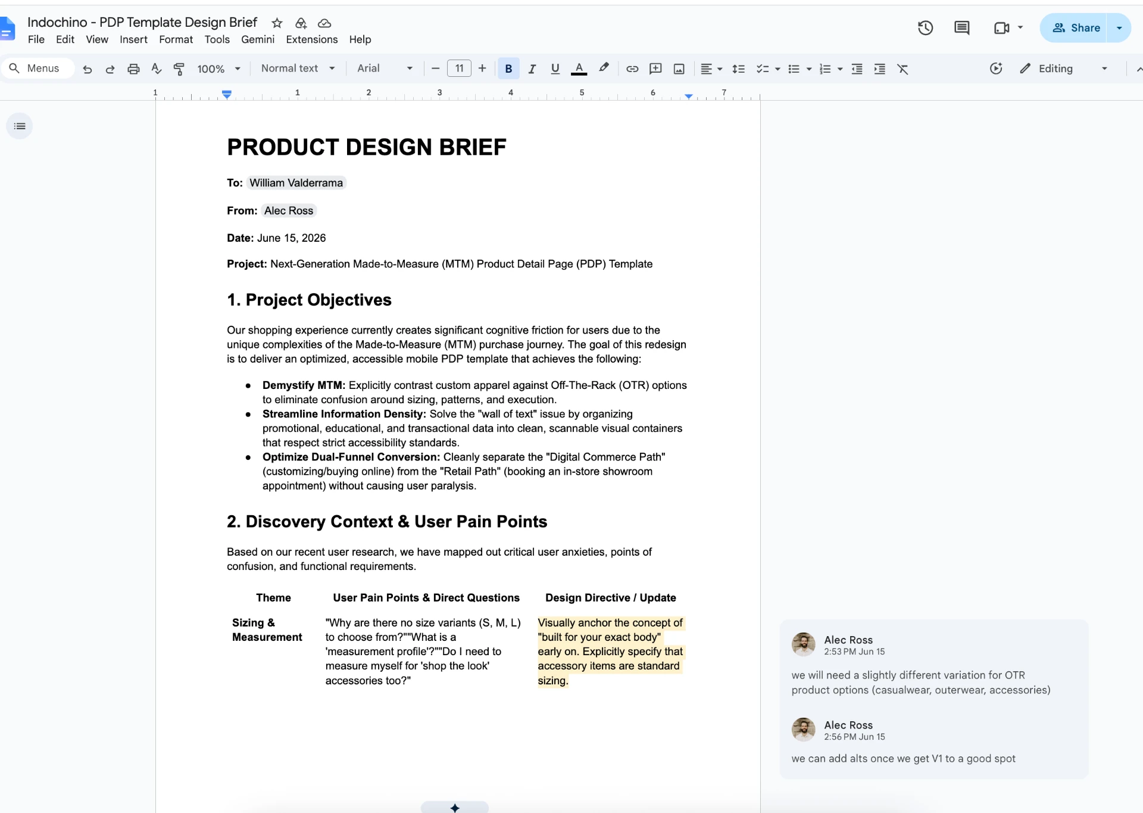Toggle Underline formatting
This screenshot has height=813, width=1143.
555,69
